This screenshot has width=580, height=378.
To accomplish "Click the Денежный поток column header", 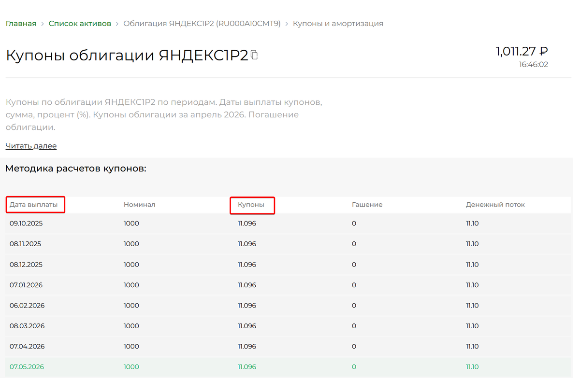I will [x=495, y=205].
